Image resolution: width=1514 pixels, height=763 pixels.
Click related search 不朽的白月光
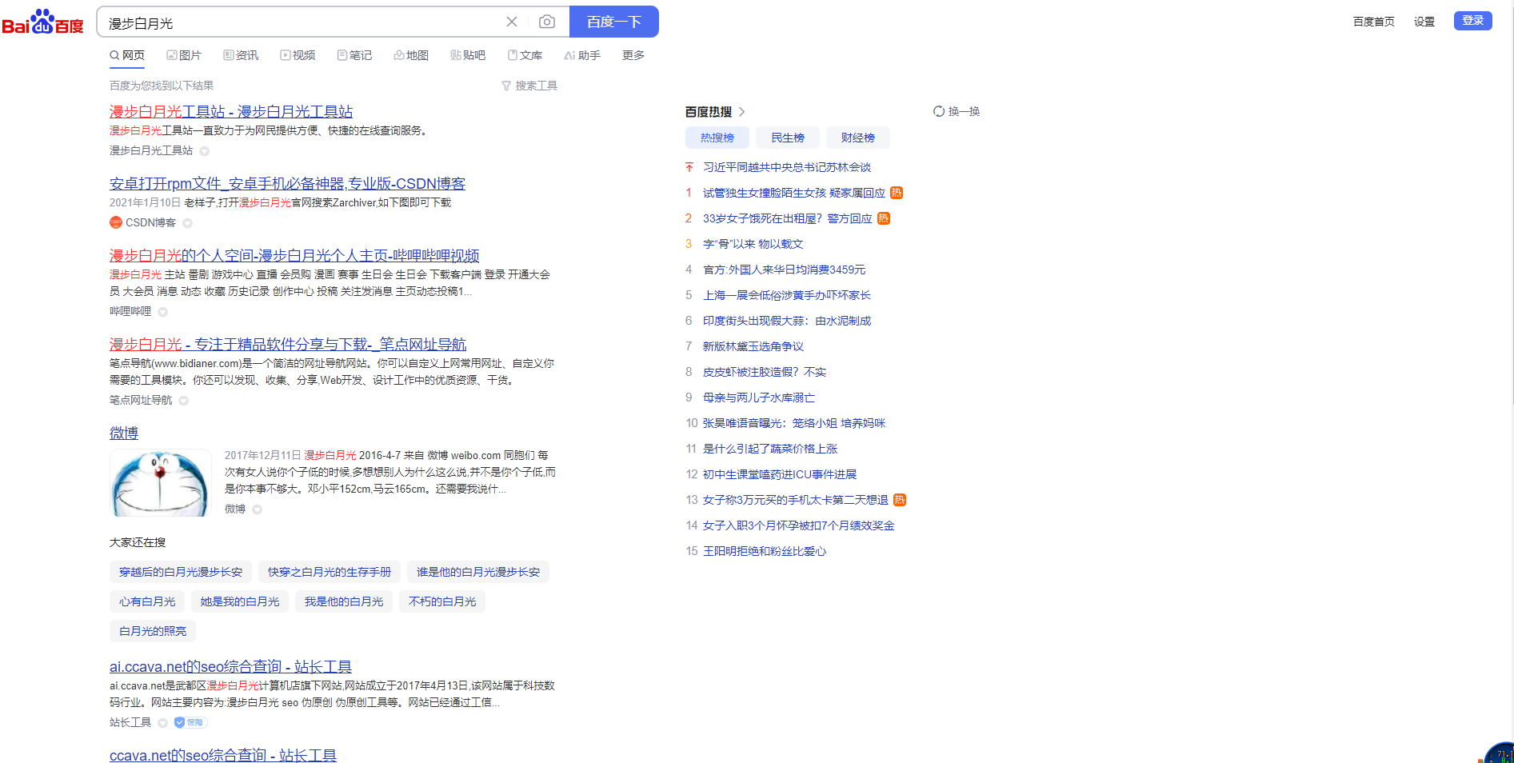(442, 601)
